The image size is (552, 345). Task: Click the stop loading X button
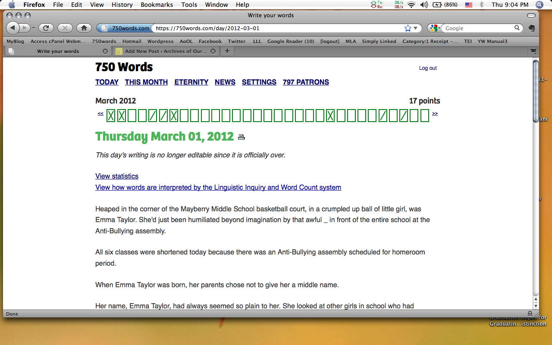coord(65,28)
